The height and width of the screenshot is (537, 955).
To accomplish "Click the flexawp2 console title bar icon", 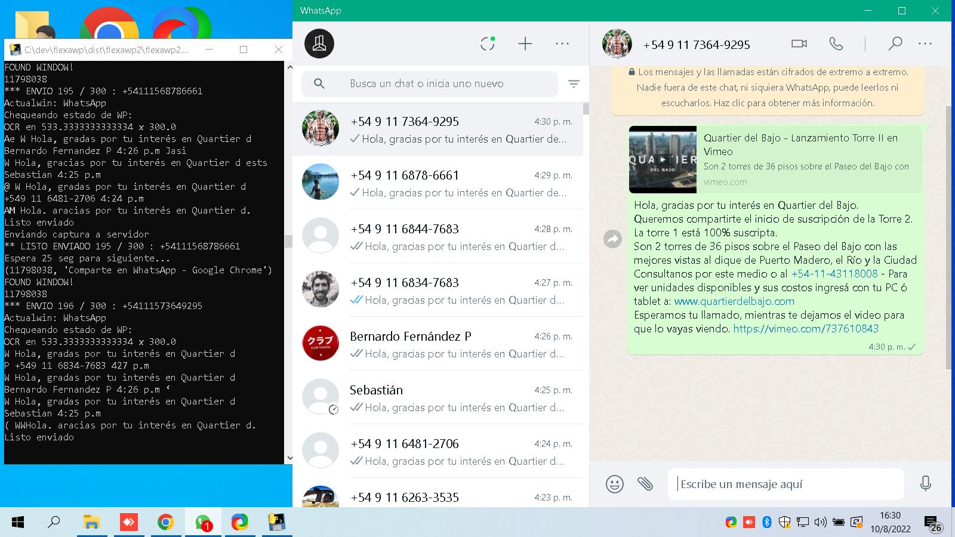I will coord(14,50).
